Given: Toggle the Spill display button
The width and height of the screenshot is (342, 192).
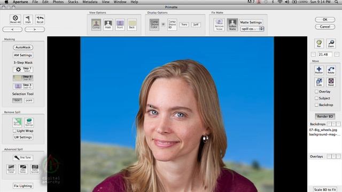Looking at the screenshot, I should [196, 25].
